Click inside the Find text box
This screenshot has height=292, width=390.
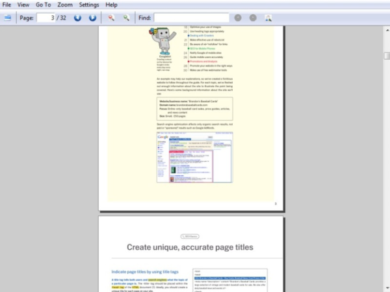(191, 18)
